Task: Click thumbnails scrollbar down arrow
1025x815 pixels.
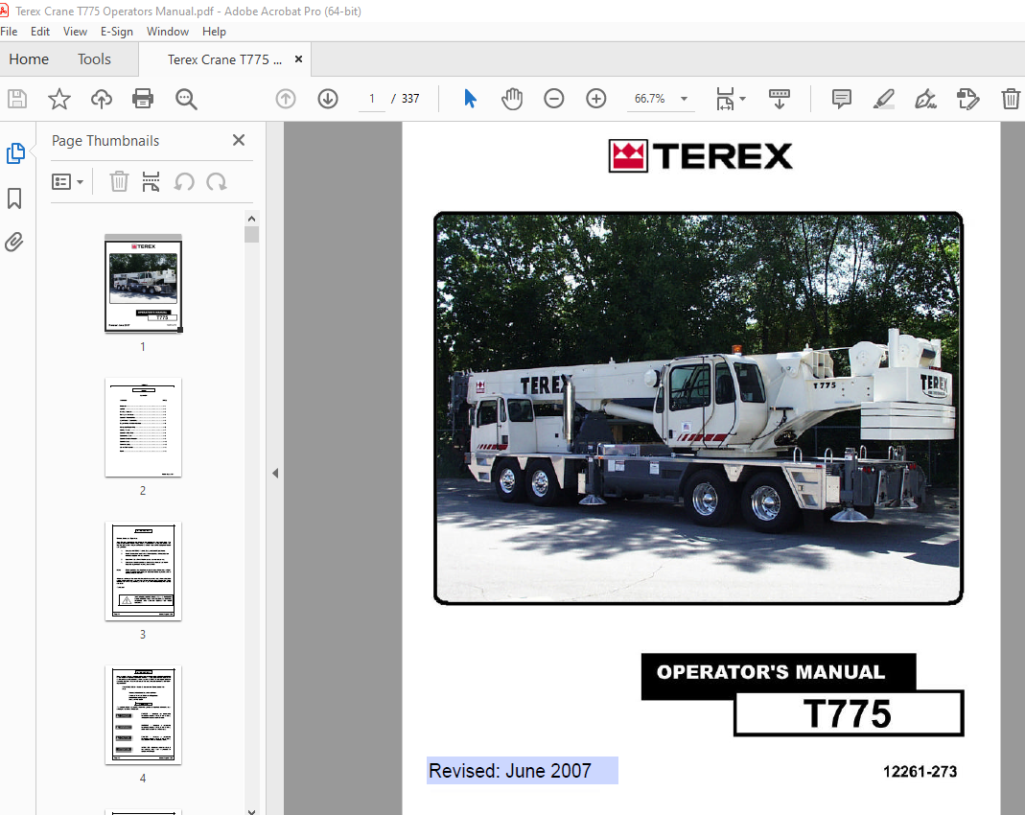Action: [251, 810]
